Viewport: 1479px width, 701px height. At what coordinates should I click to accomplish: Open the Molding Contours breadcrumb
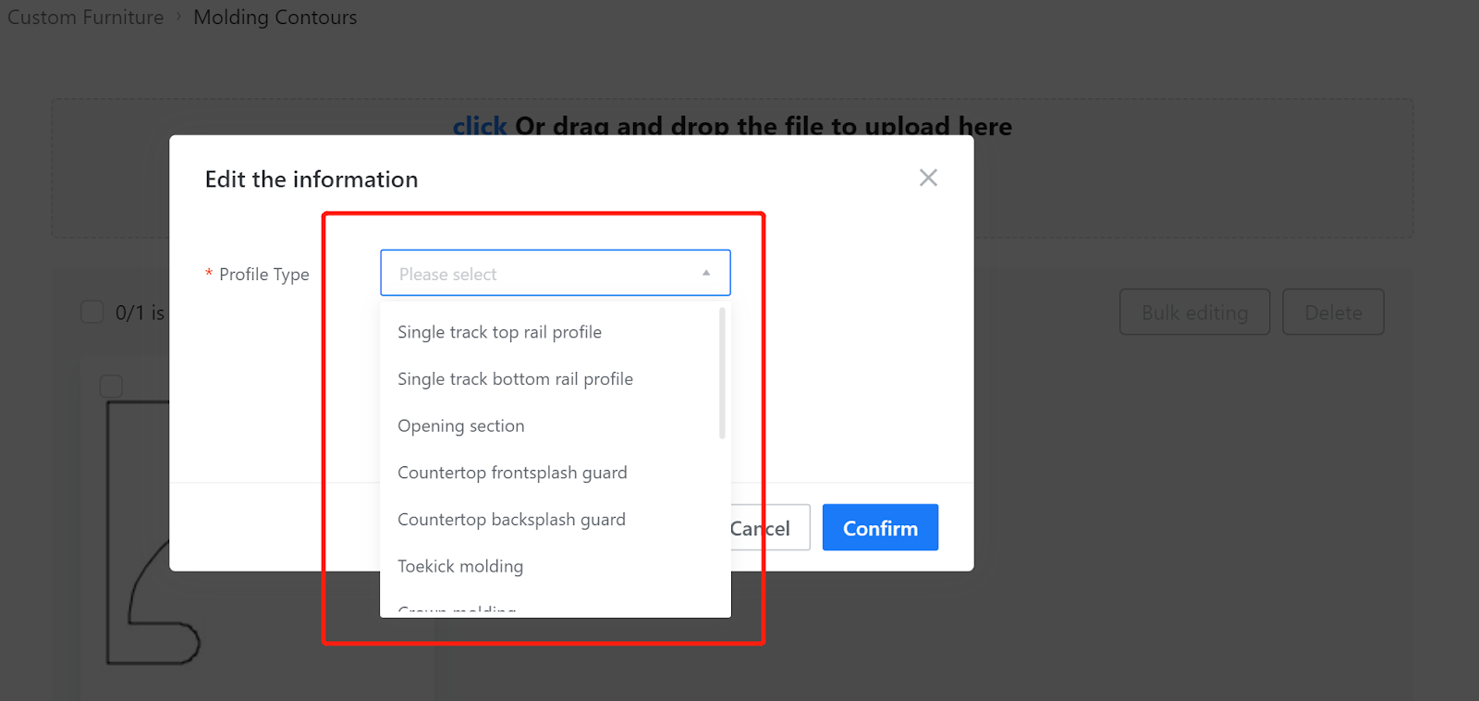pos(275,18)
